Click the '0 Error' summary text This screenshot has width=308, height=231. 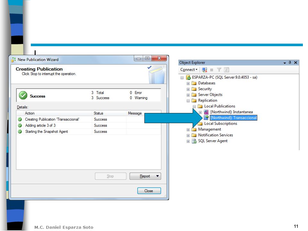pos(136,92)
